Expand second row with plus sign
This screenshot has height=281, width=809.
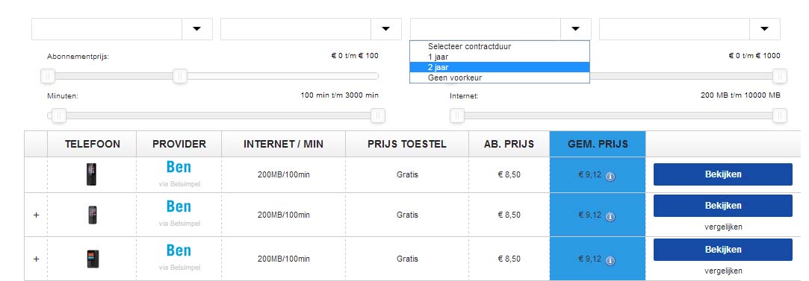[x=36, y=215]
